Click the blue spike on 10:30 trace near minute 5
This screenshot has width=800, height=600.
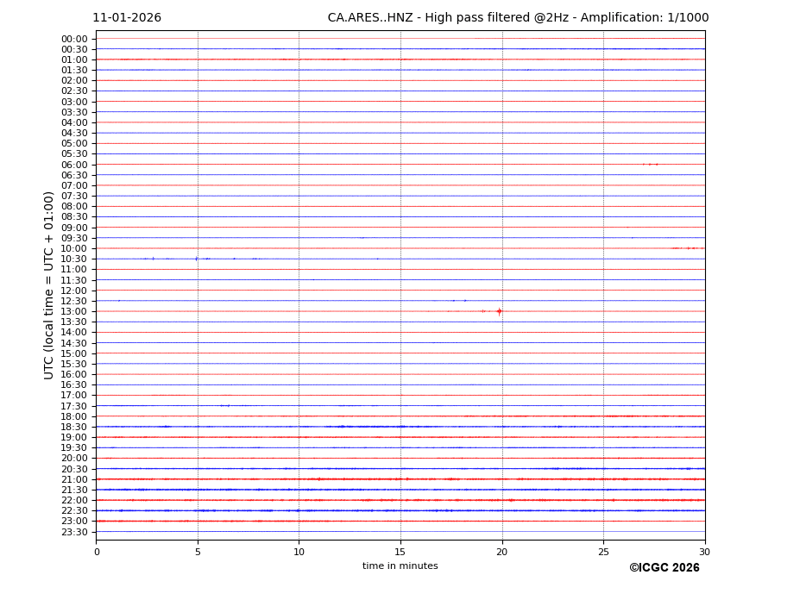pyautogui.click(x=196, y=259)
